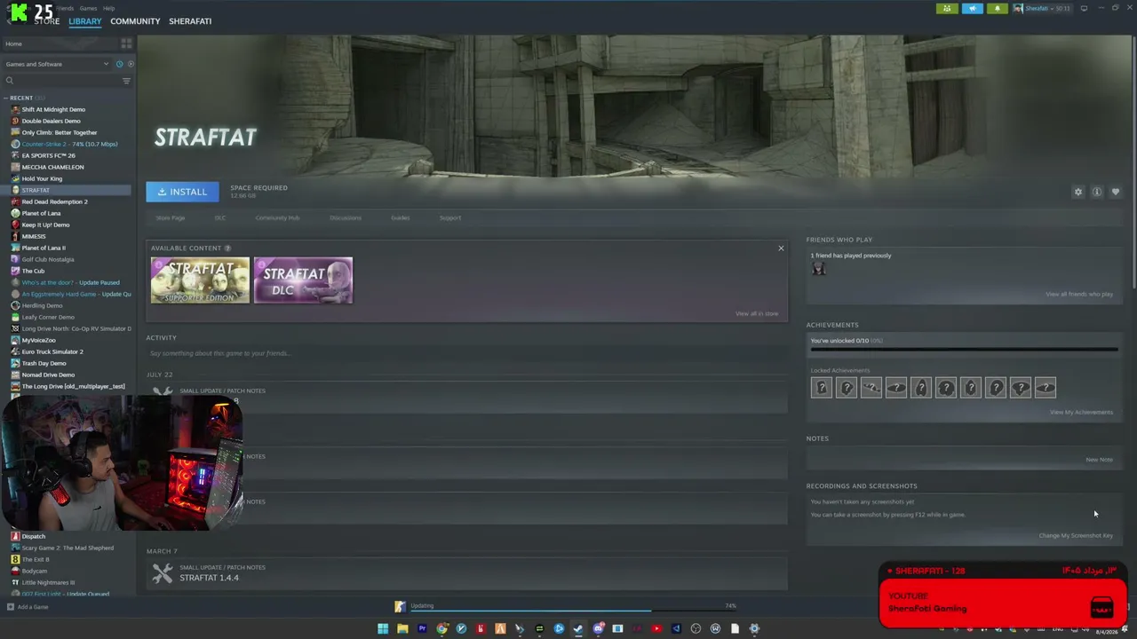1137x639 pixels.
Task: Show STRAFTAT game info icon
Action: (x=1097, y=192)
